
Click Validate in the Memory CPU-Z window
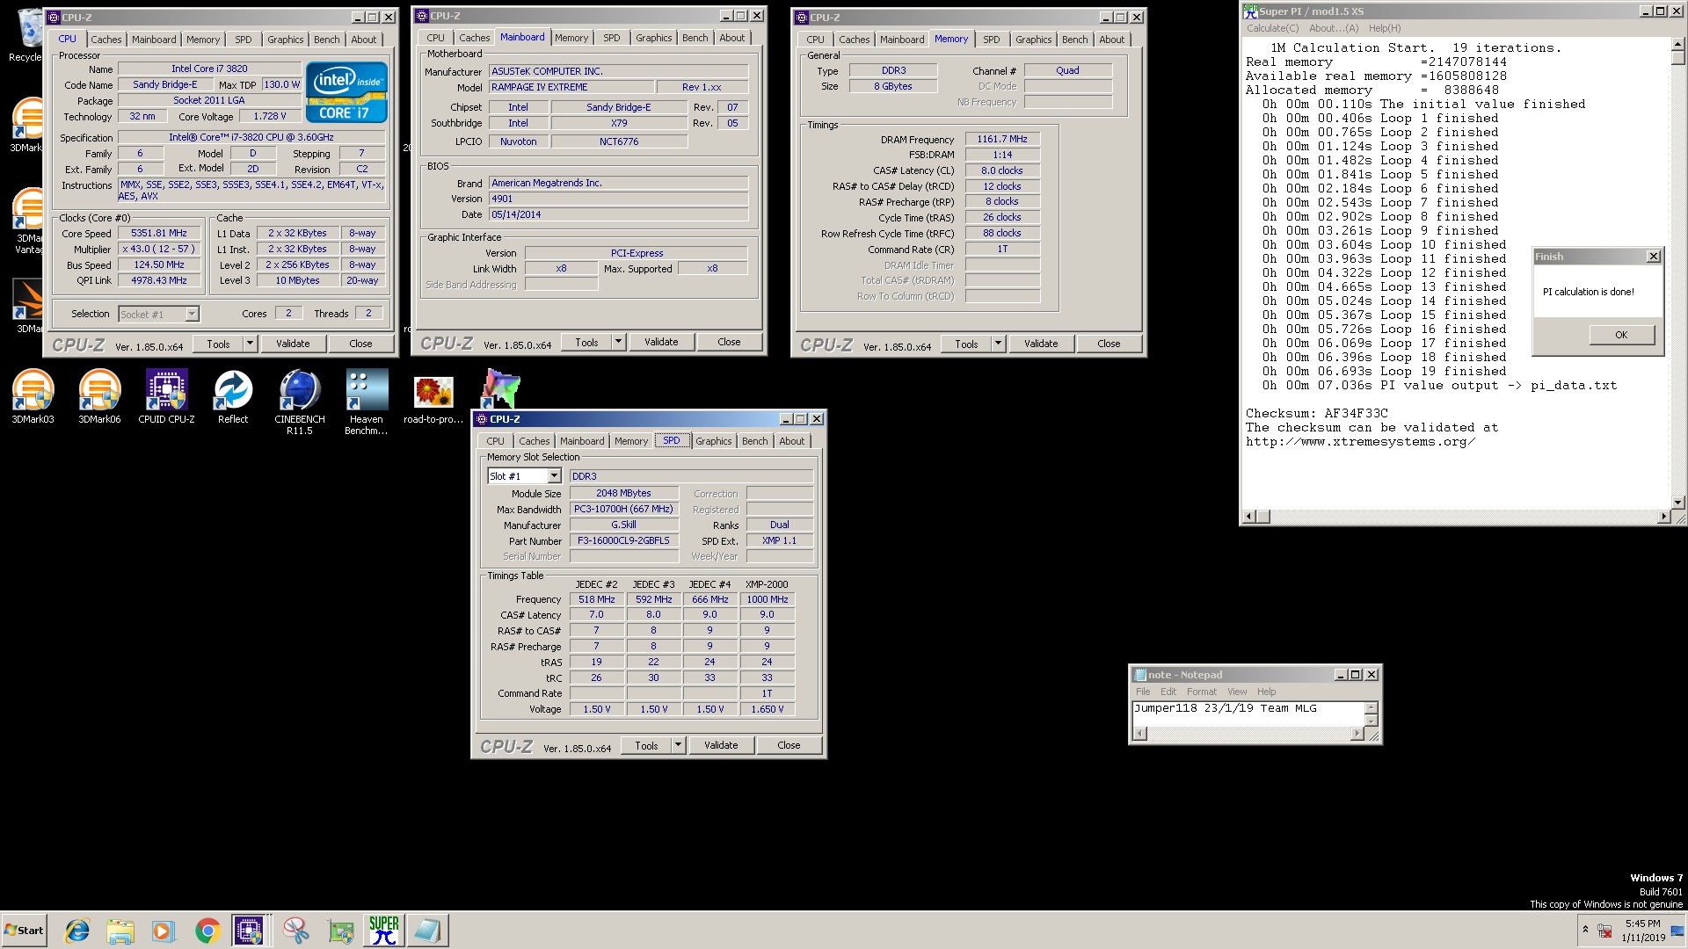coord(1041,344)
